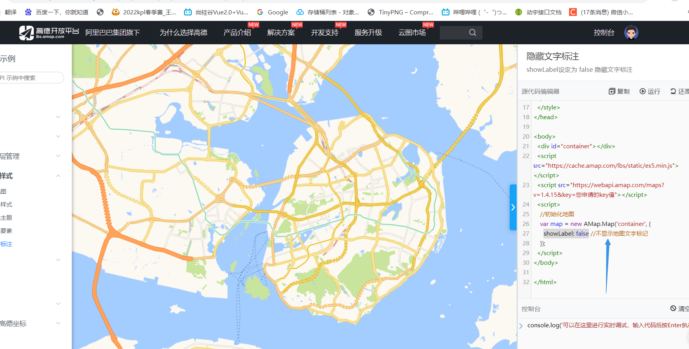This screenshot has height=349, width=689.
Task: Select the 要素 sidebar item
Action: tap(6, 231)
